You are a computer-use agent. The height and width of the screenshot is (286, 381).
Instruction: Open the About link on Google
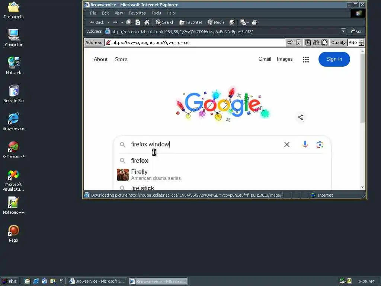pyautogui.click(x=100, y=59)
